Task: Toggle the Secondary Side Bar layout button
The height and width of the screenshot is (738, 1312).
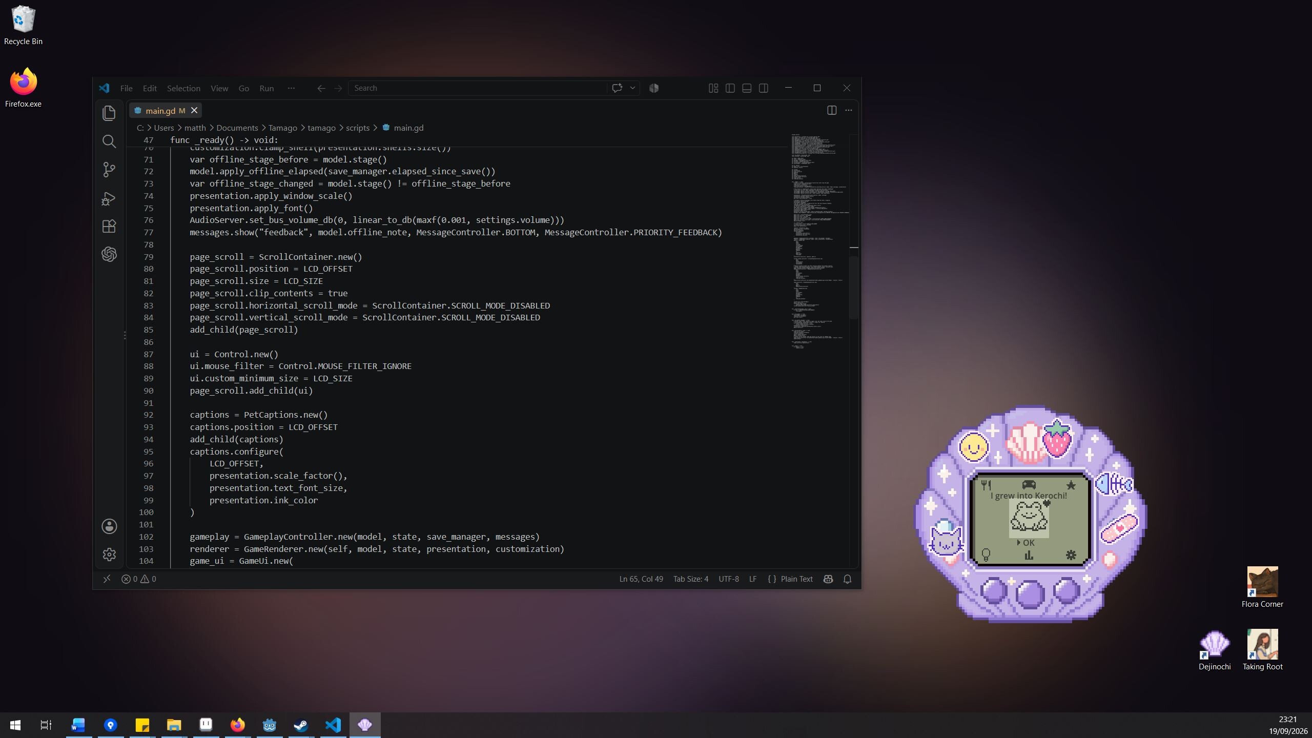Action: point(763,88)
